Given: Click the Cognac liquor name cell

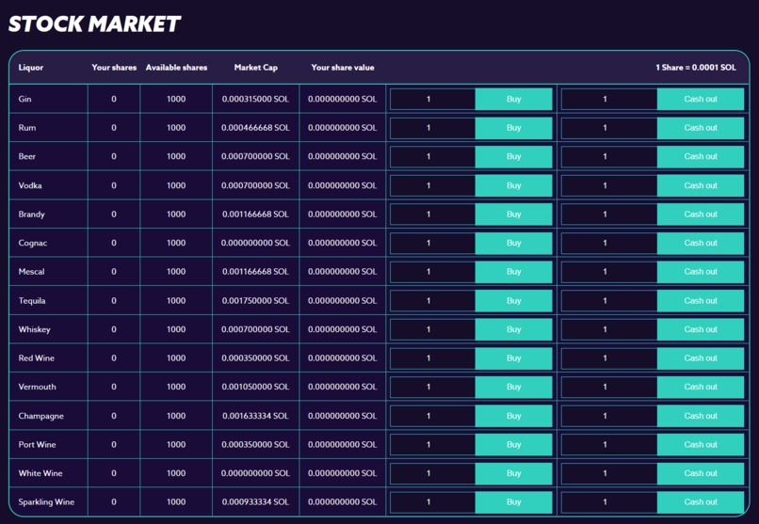Looking at the screenshot, I should (x=48, y=243).
